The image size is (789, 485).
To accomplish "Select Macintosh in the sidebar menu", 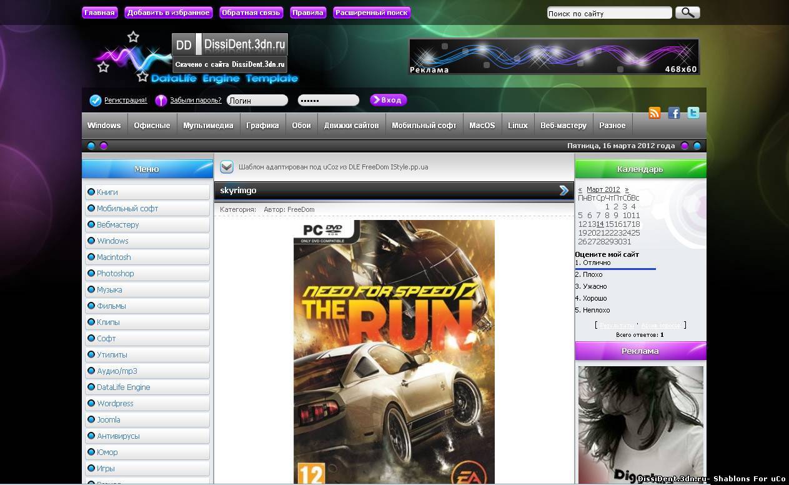I will pyautogui.click(x=147, y=257).
